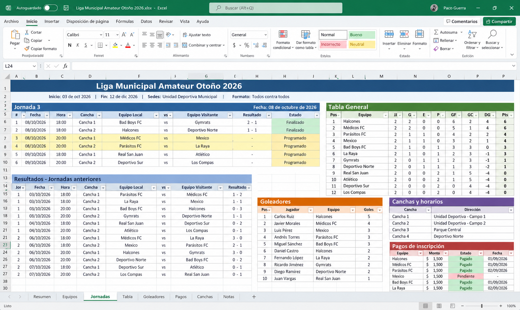Image resolution: width=520 pixels, height=310 pixels.
Task: Click the save disk icon in title bar
Action: pos(66,8)
